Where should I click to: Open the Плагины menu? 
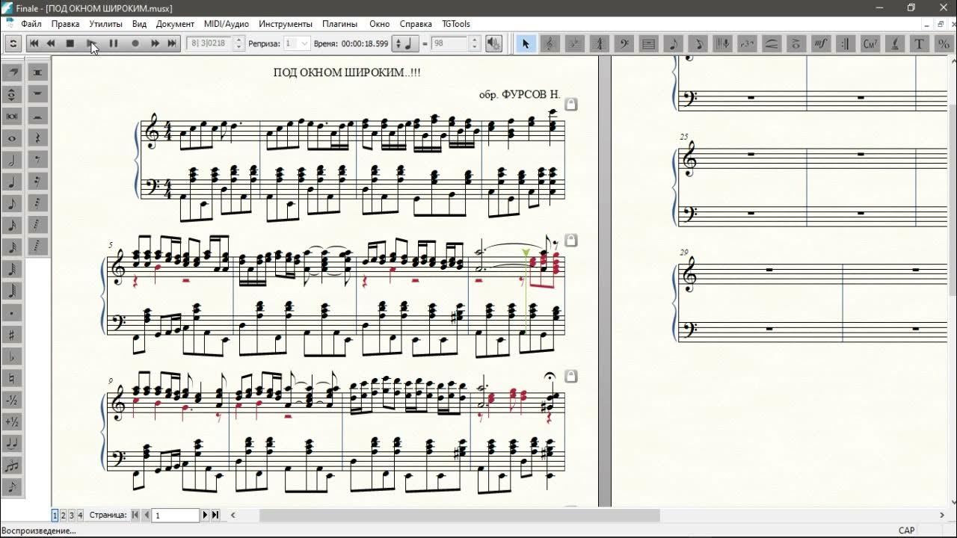pyautogui.click(x=340, y=24)
